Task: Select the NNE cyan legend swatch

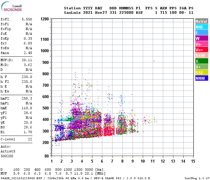Action: pyautogui.click(x=202, y=27)
